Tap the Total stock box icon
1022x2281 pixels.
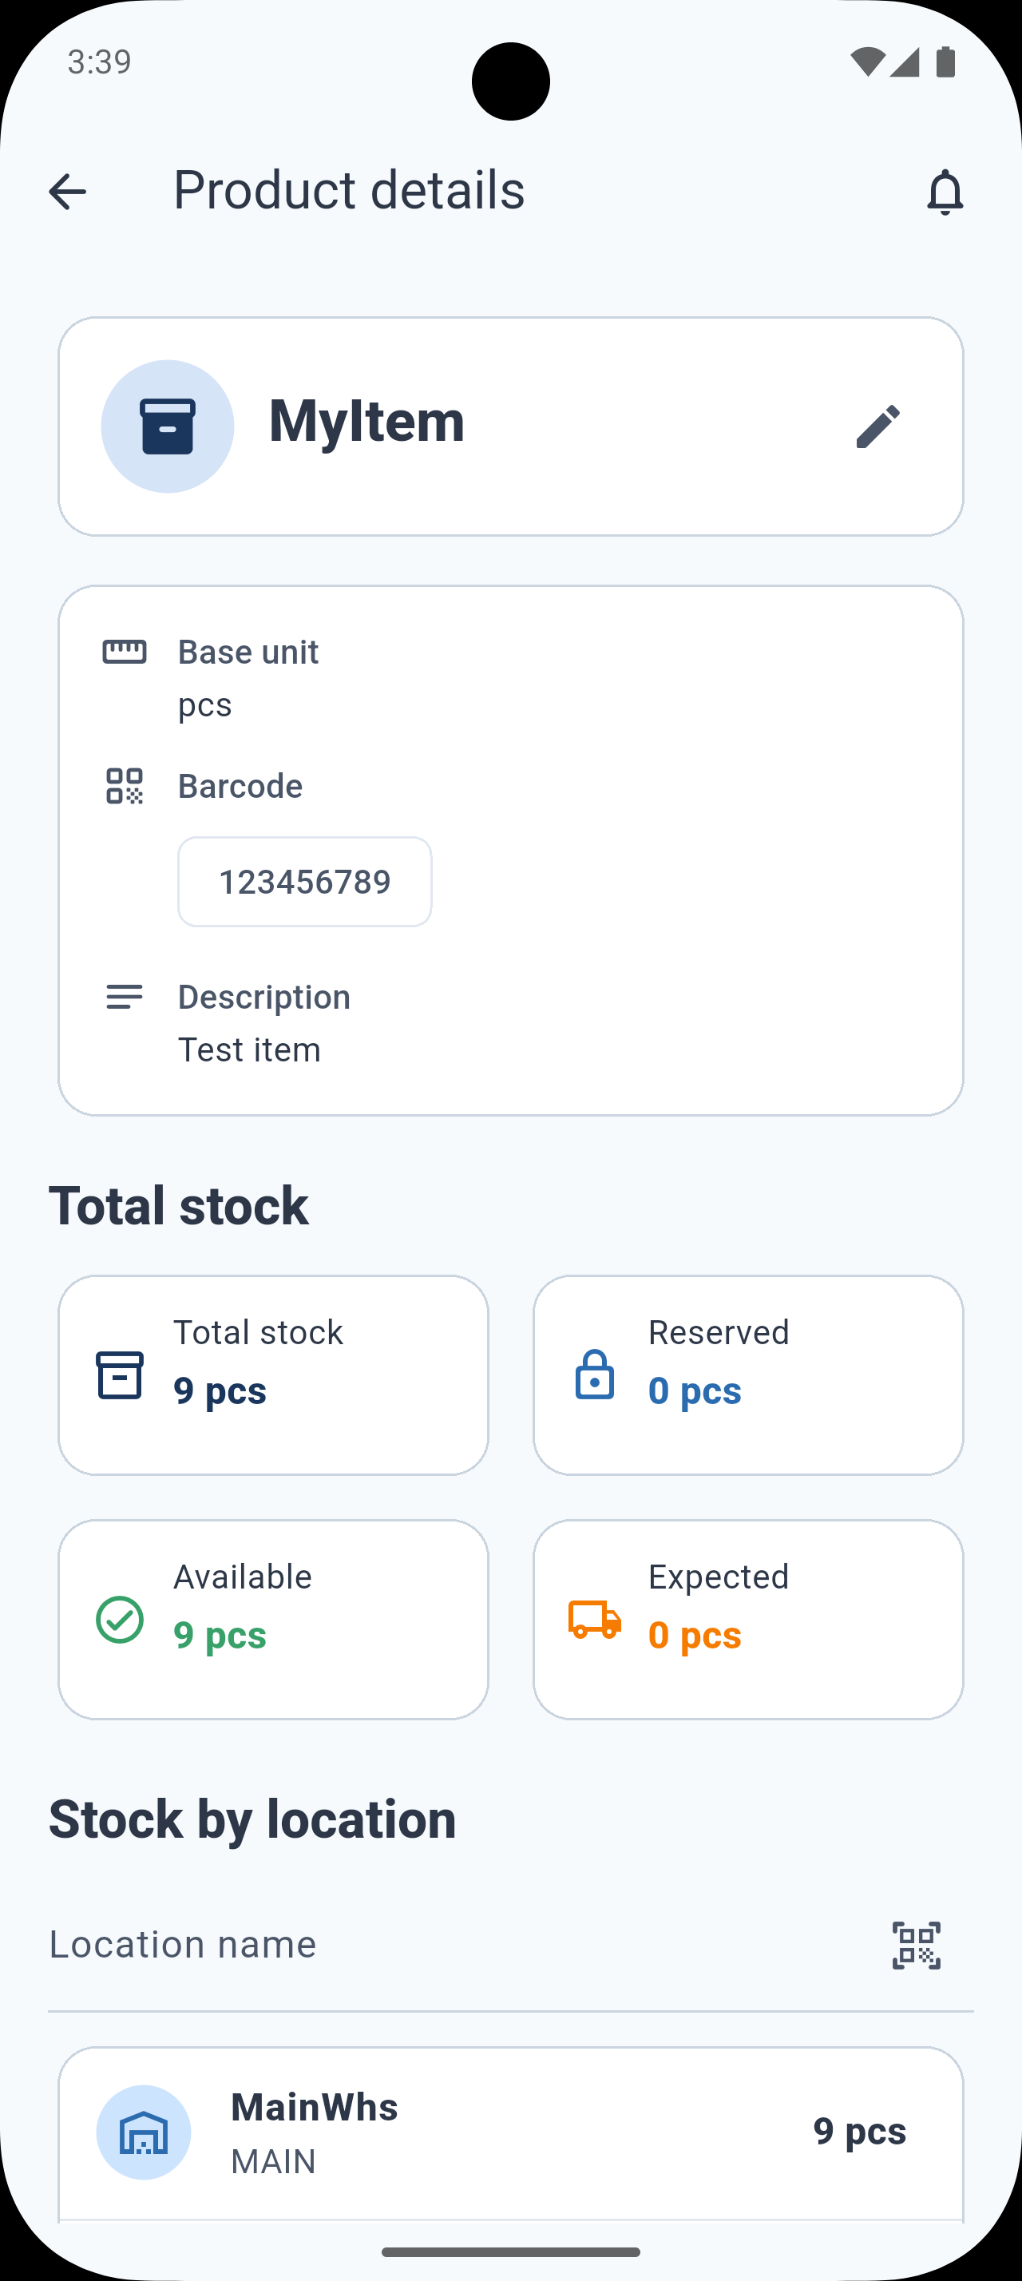pyautogui.click(x=120, y=1375)
